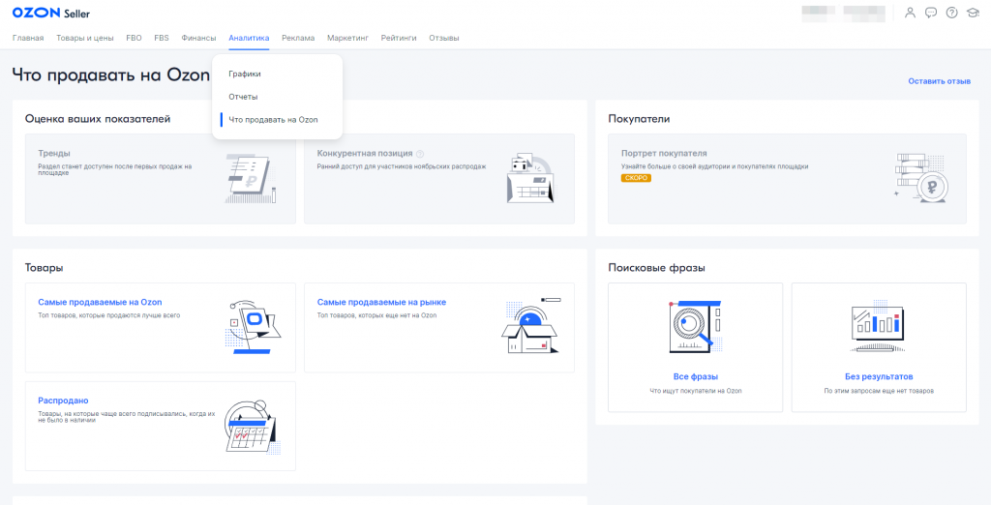Click the Аналитика tab
This screenshot has height=505, width=991.
point(249,38)
